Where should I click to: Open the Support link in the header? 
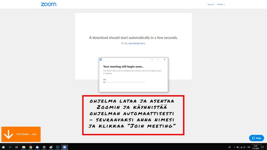pos(211,4)
